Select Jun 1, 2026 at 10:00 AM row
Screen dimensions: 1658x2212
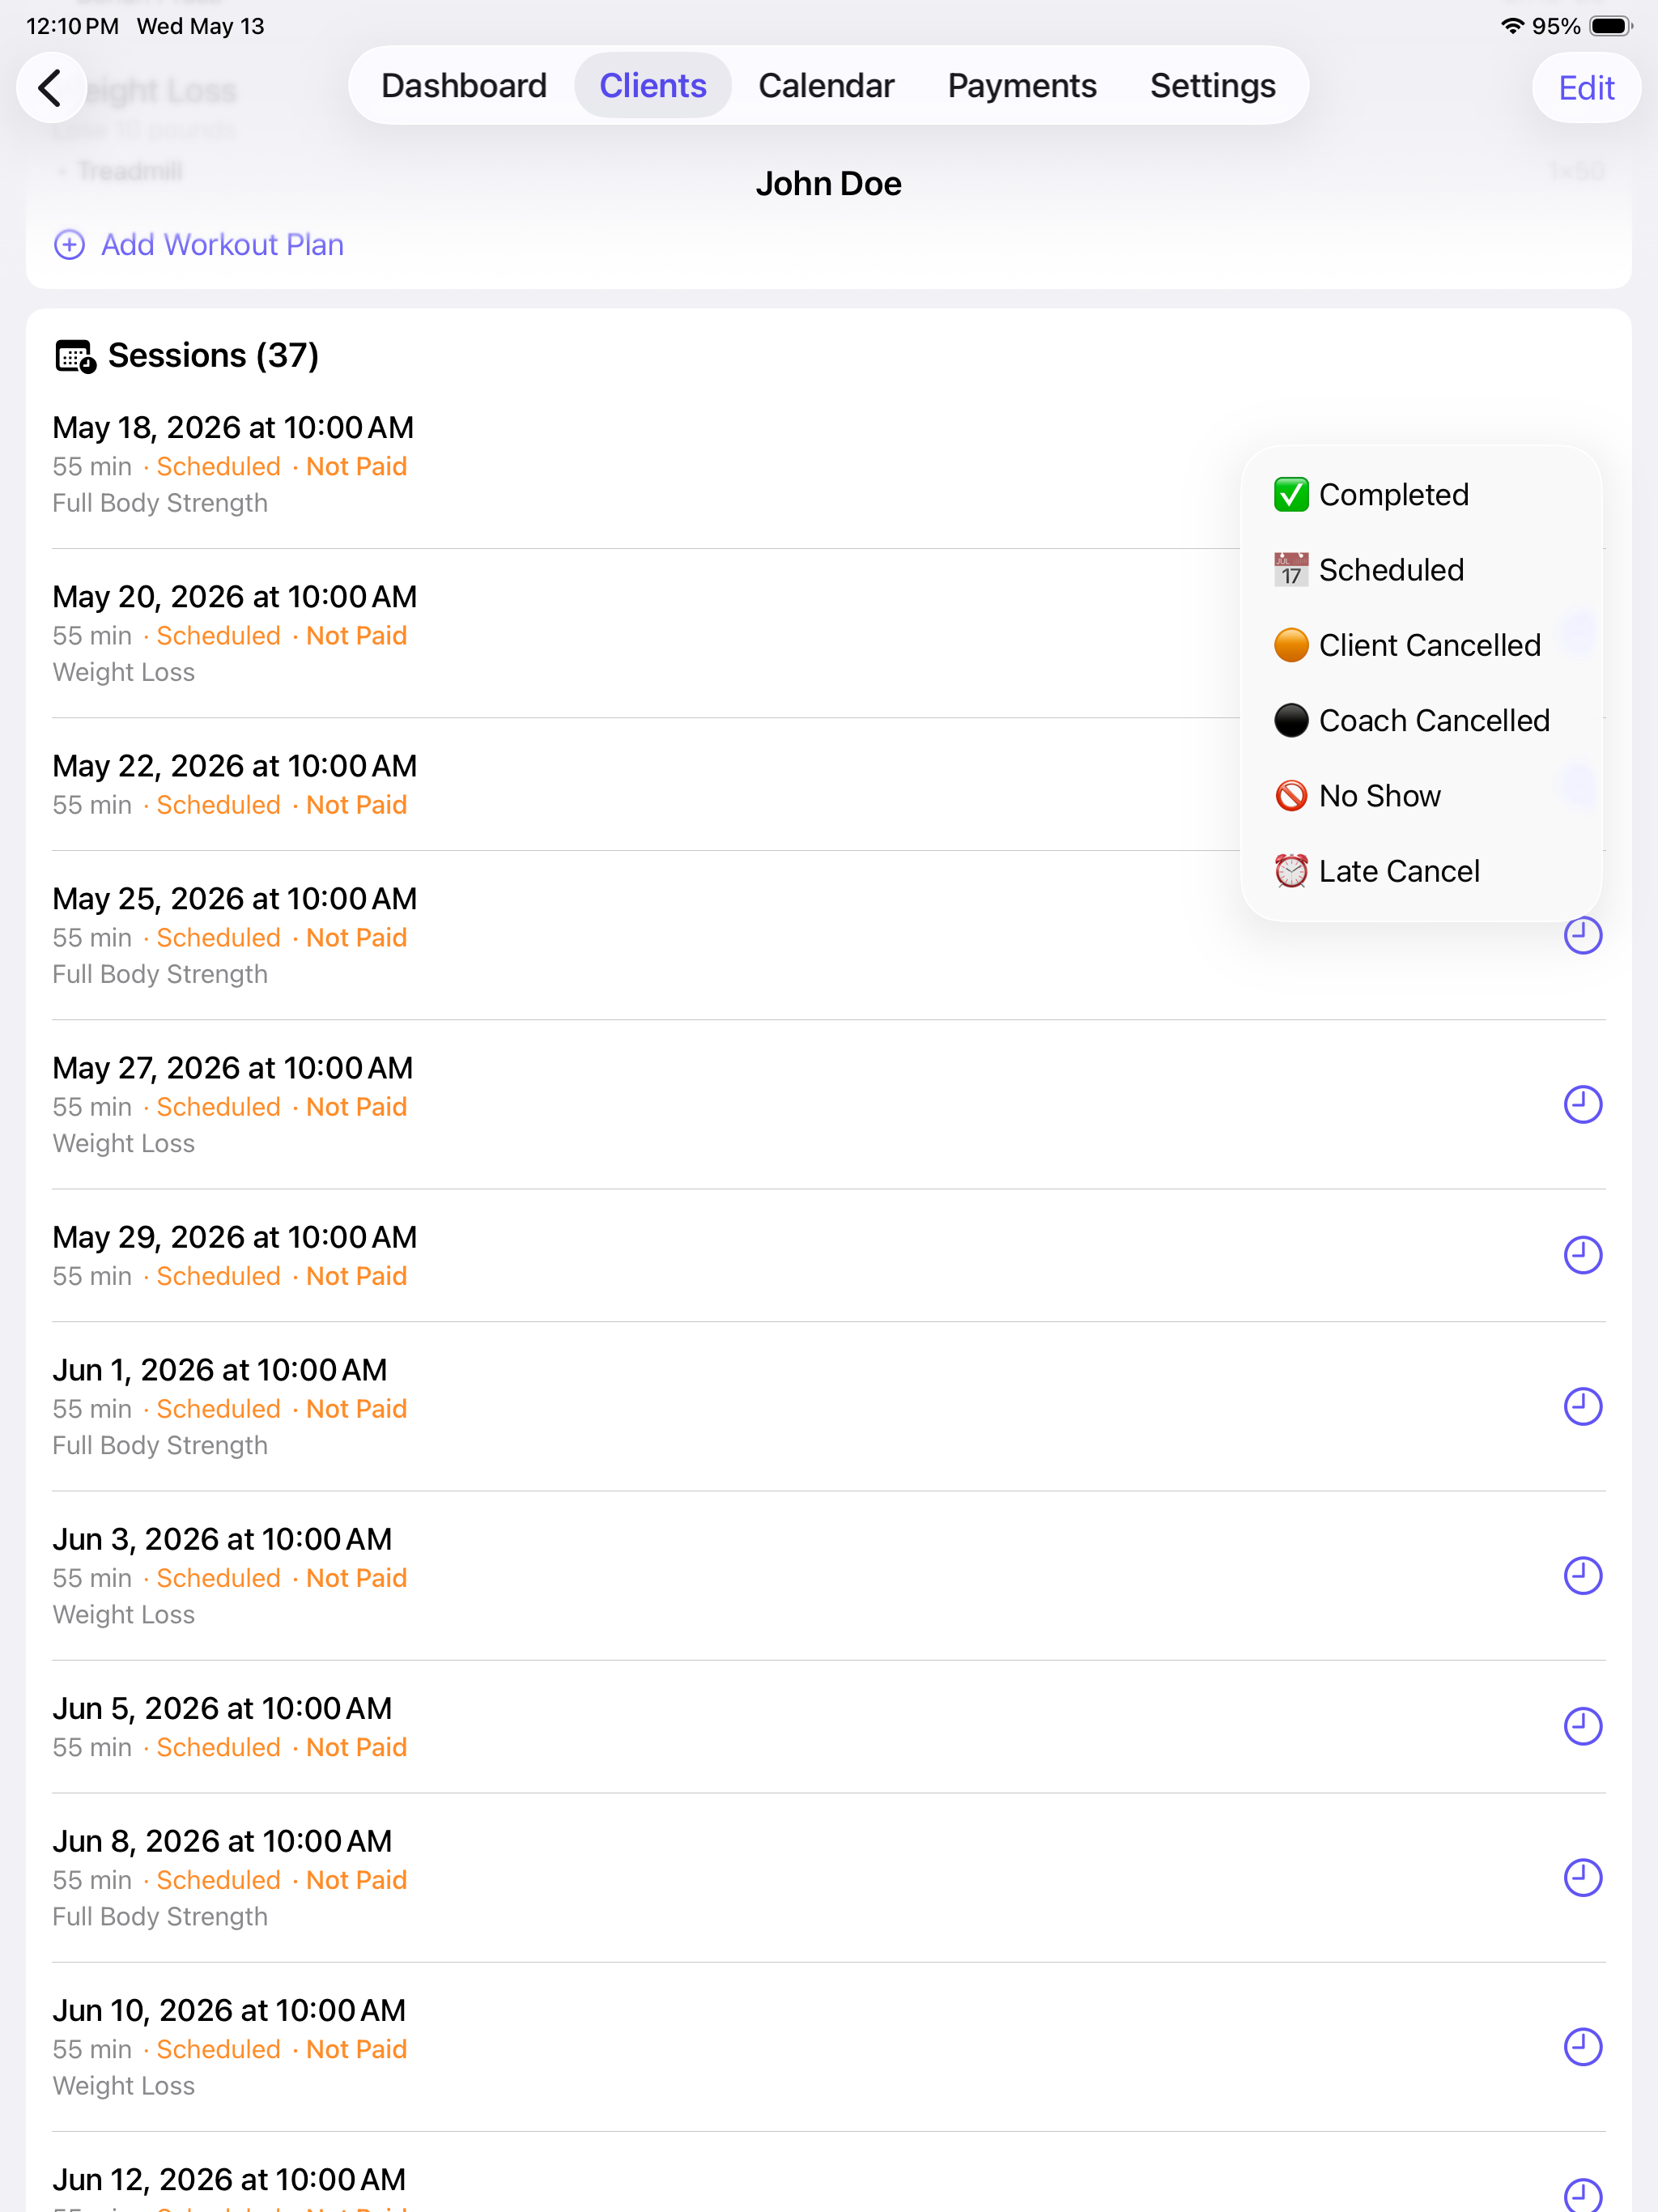828,1407
